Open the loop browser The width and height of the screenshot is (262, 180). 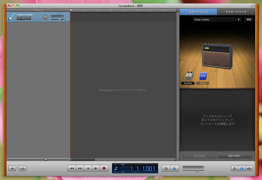click(234, 169)
